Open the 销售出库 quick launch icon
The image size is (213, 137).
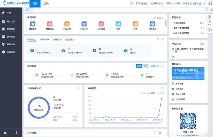[33, 24]
